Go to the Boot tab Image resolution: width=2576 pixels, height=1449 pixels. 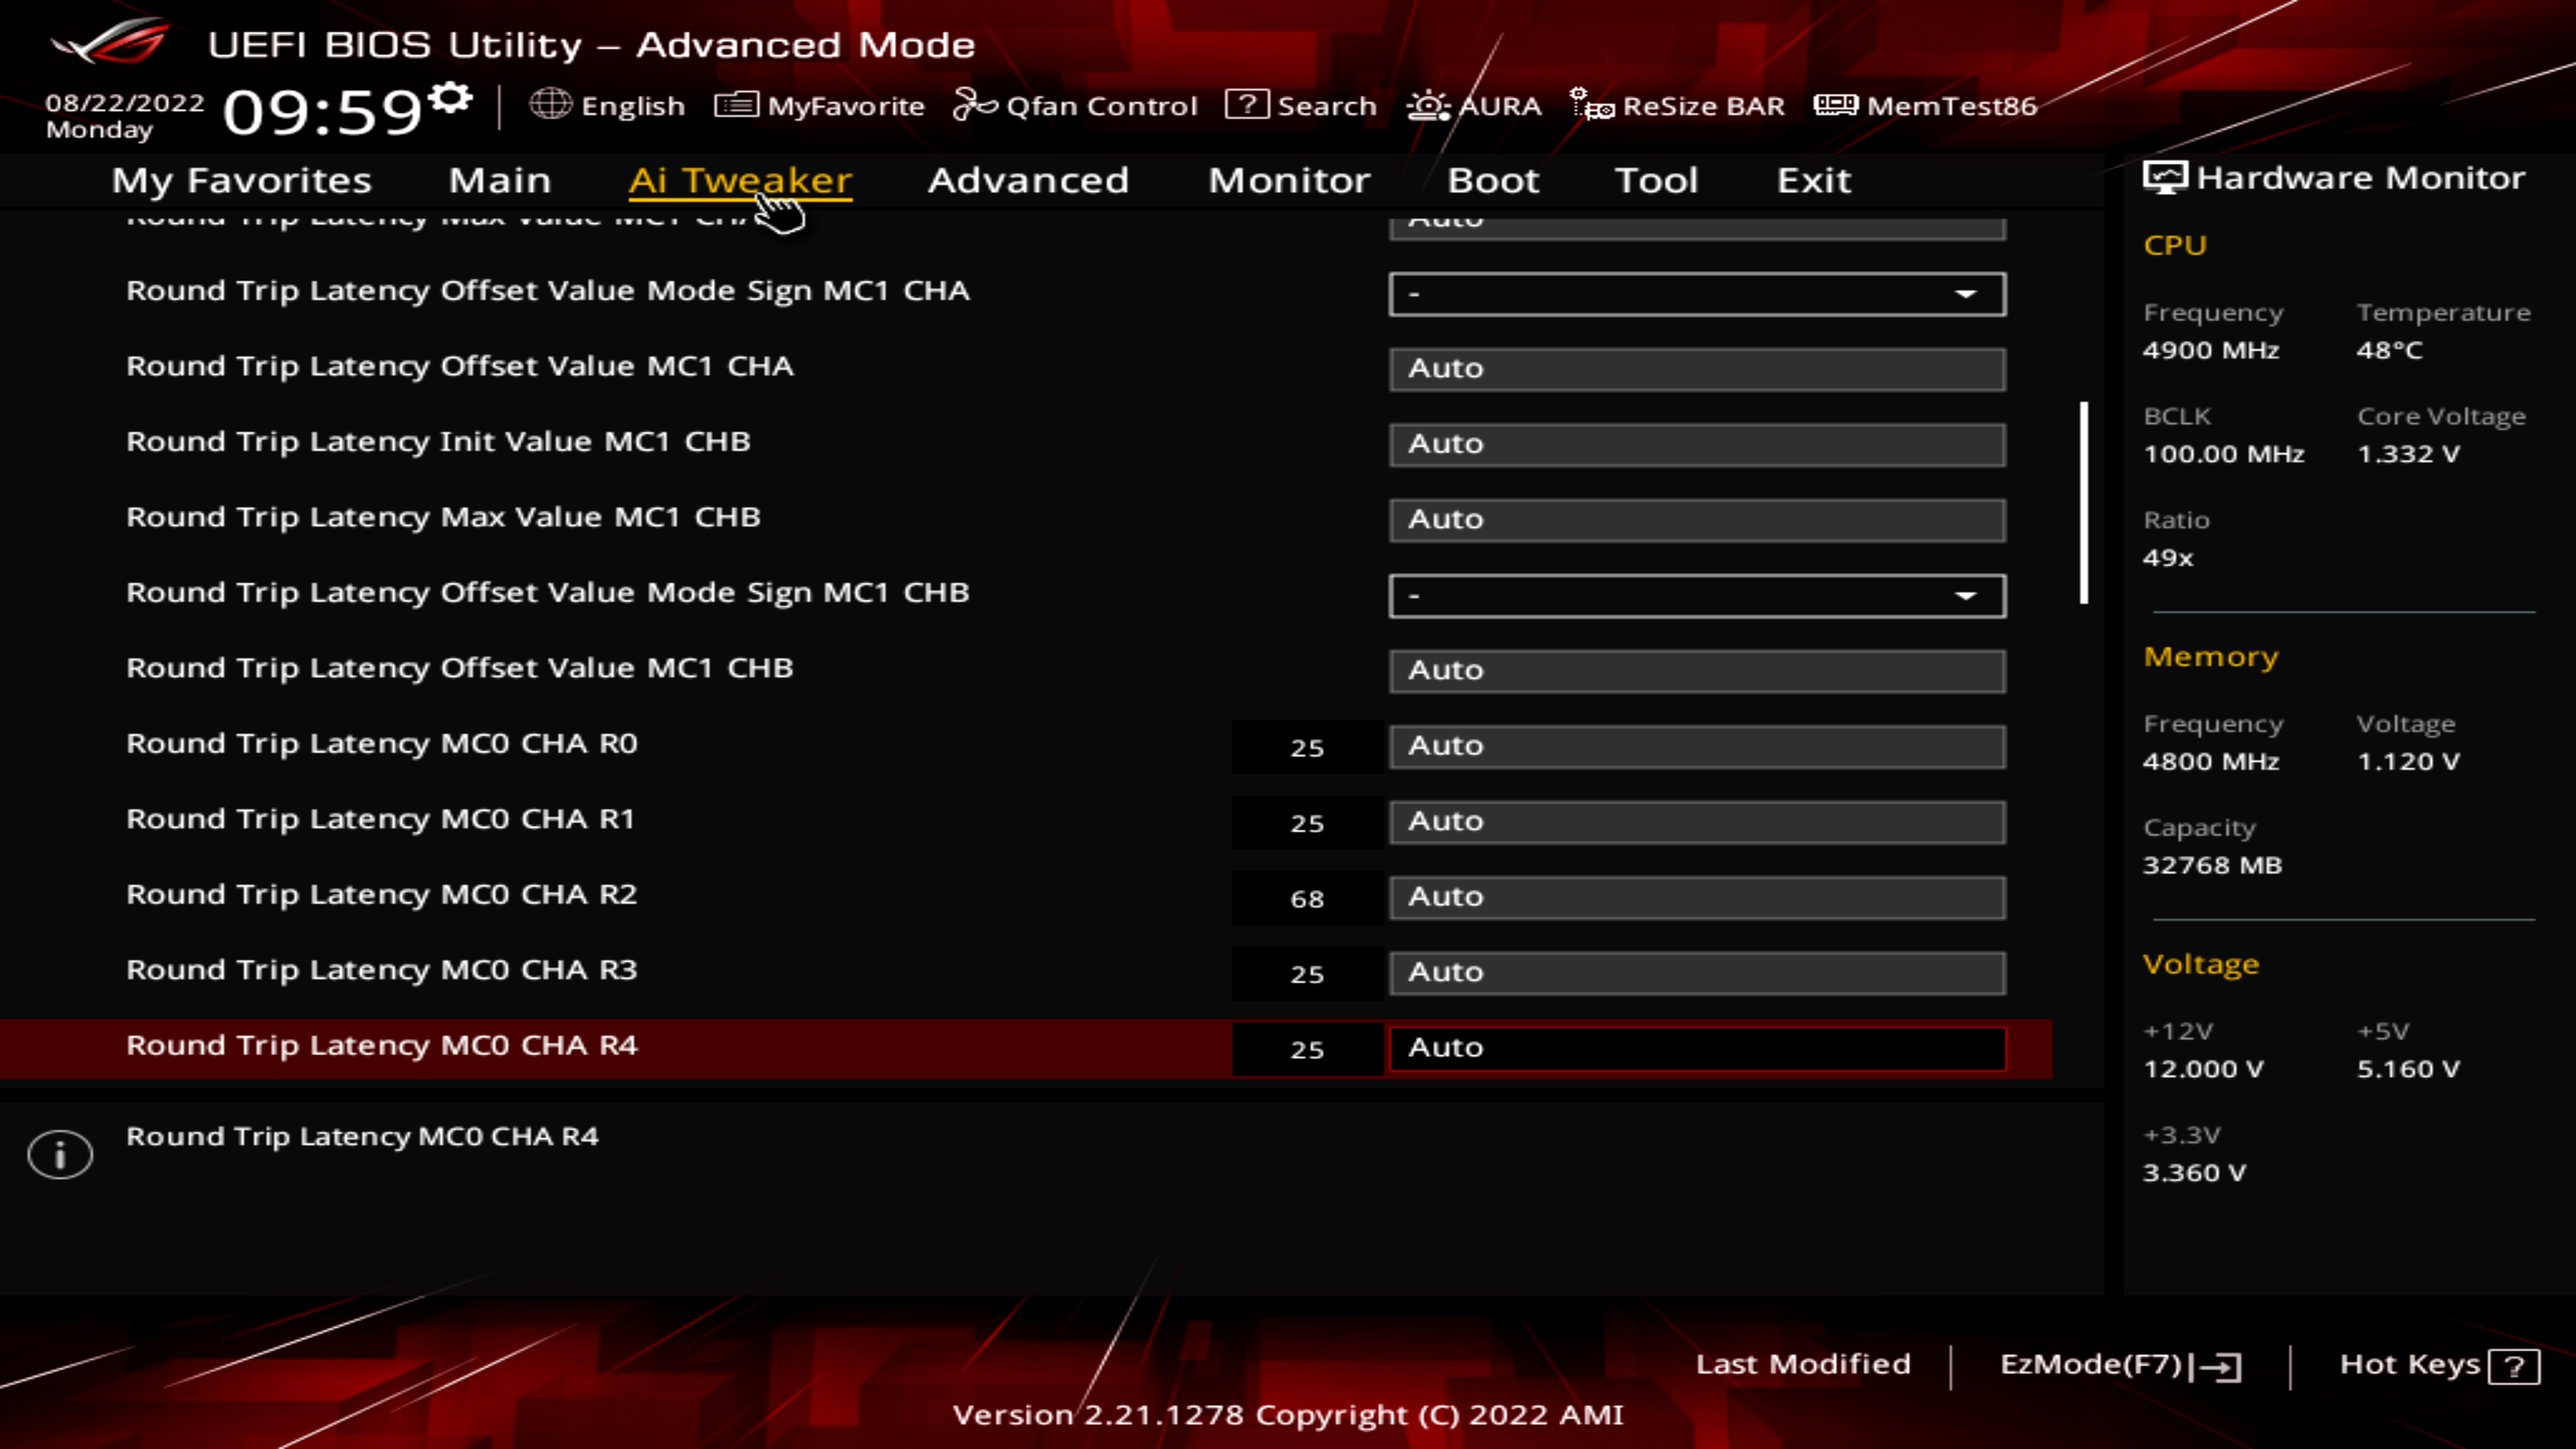pos(1493,180)
